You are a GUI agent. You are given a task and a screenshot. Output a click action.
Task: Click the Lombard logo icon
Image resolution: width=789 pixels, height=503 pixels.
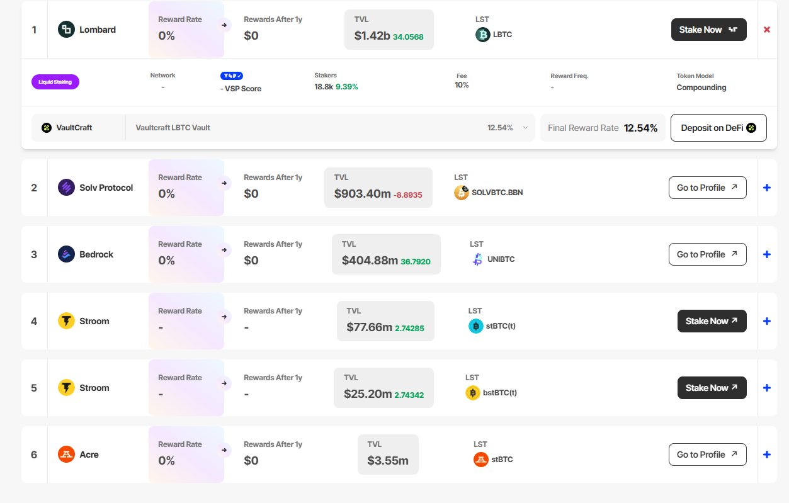(x=66, y=30)
